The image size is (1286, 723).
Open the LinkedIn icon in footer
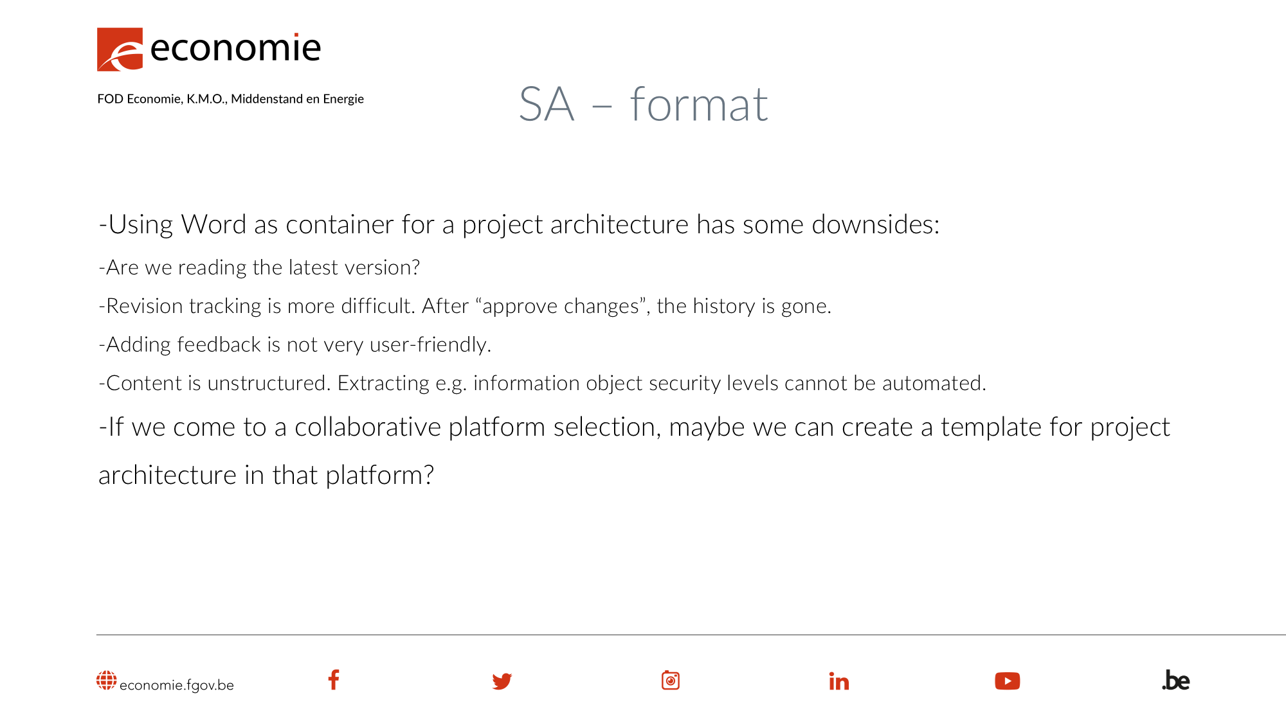(x=838, y=681)
